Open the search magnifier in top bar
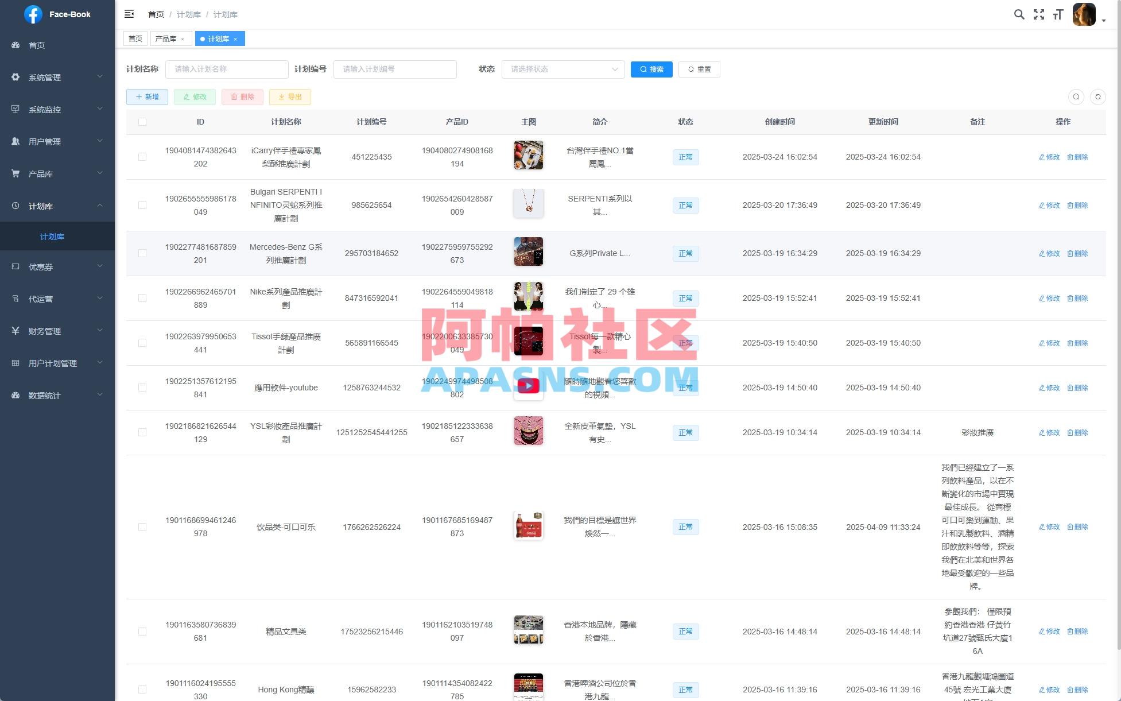1121x701 pixels. (x=1019, y=14)
